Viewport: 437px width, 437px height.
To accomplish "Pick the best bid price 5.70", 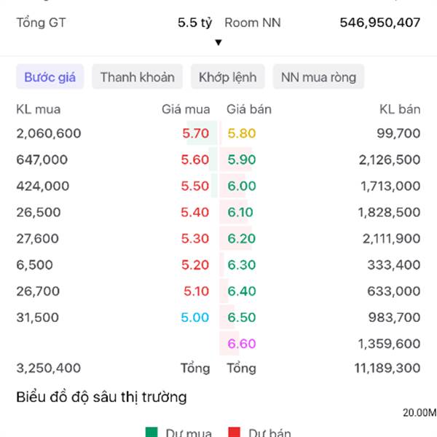I will pyautogui.click(x=195, y=133).
